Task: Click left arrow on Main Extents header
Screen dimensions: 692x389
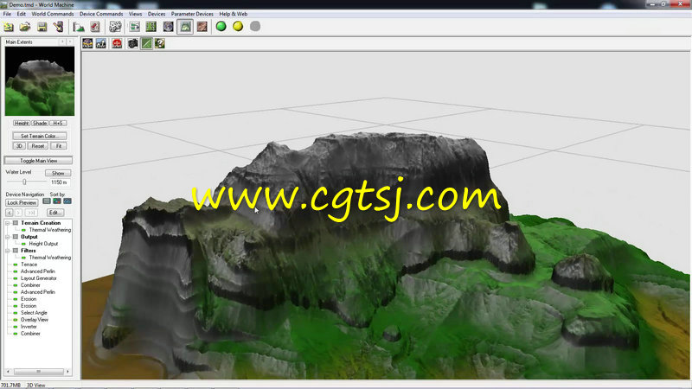Action: click(62, 41)
